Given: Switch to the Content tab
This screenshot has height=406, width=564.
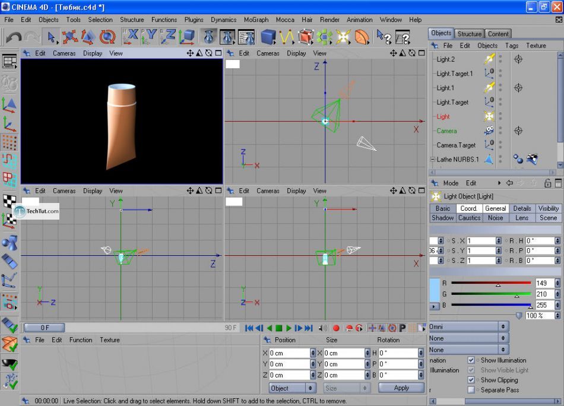Looking at the screenshot, I should point(498,34).
